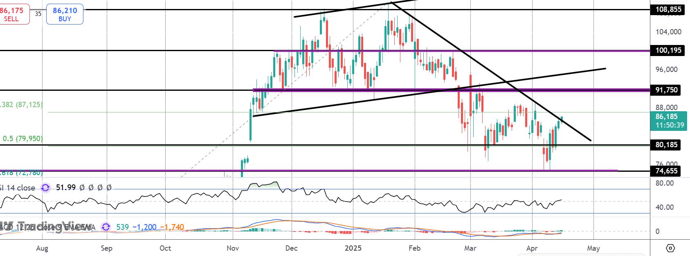Click the MACD value −1,200
Viewport: 690px width, 256px height.
[145, 227]
